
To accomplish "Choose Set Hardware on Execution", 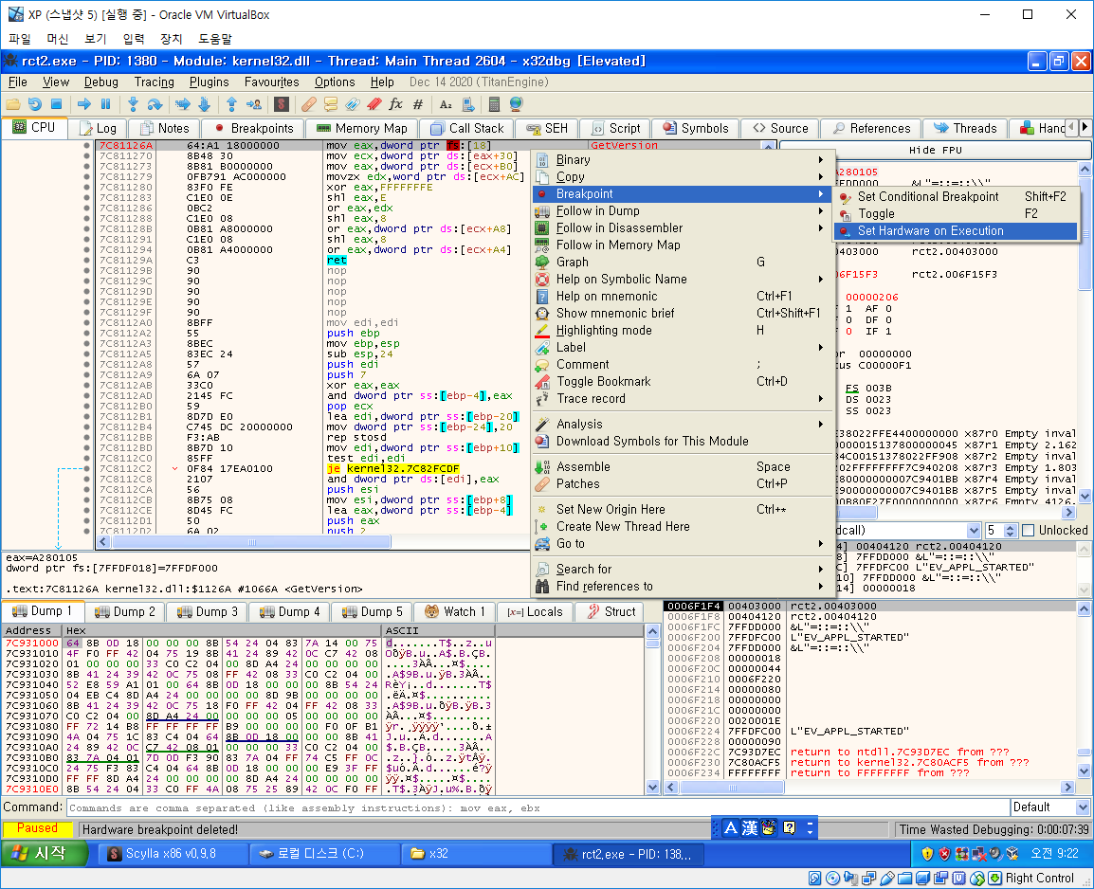I will 956,231.
